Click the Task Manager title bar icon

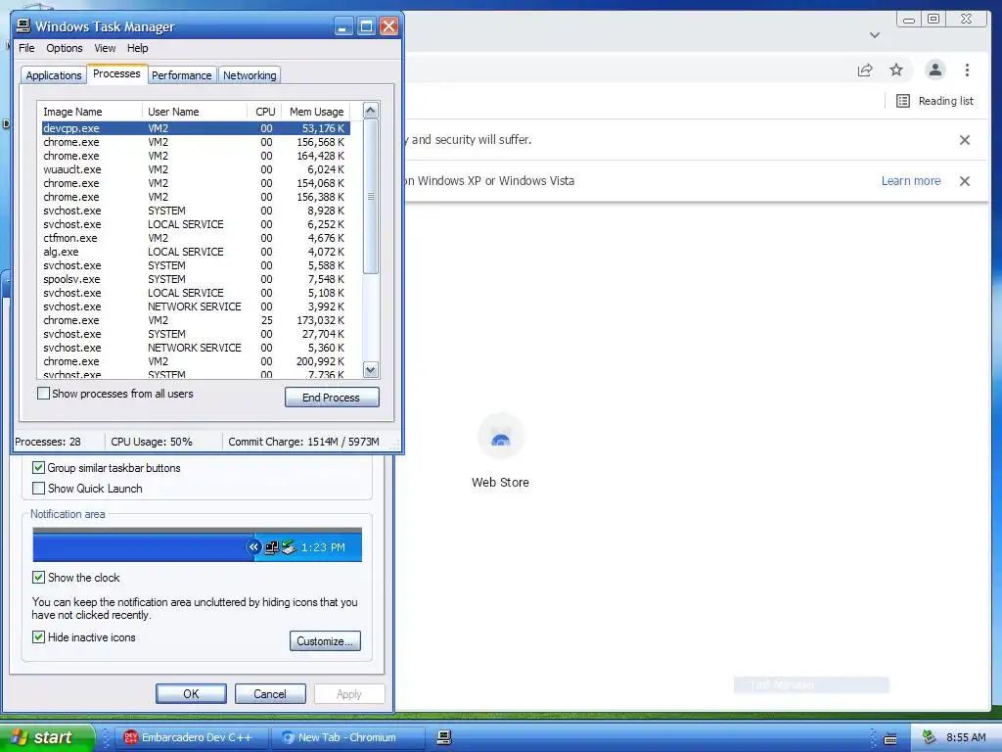tap(23, 25)
